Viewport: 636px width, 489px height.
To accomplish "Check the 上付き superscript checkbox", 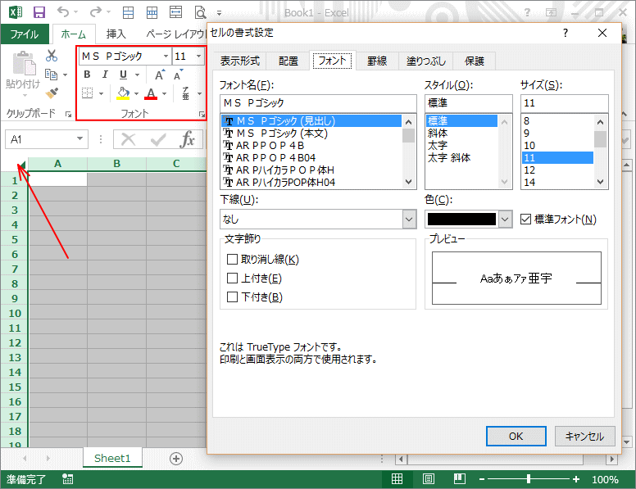I will (x=233, y=278).
